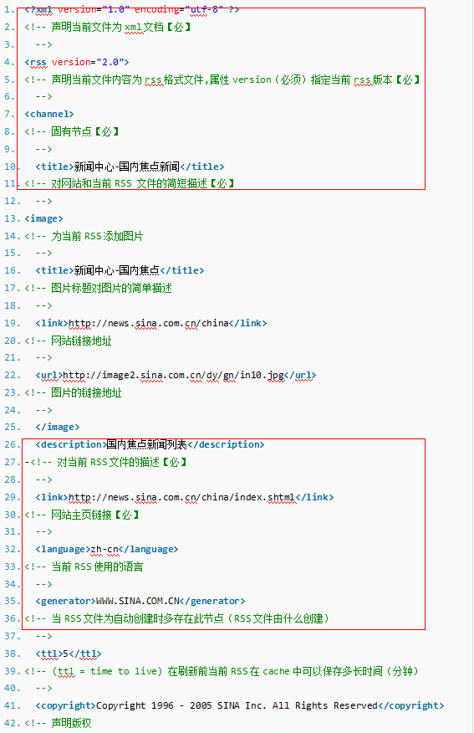474x733 pixels.
Task: Click the comment 声明版权 on line 42
Action: pyautogui.click(x=58, y=723)
